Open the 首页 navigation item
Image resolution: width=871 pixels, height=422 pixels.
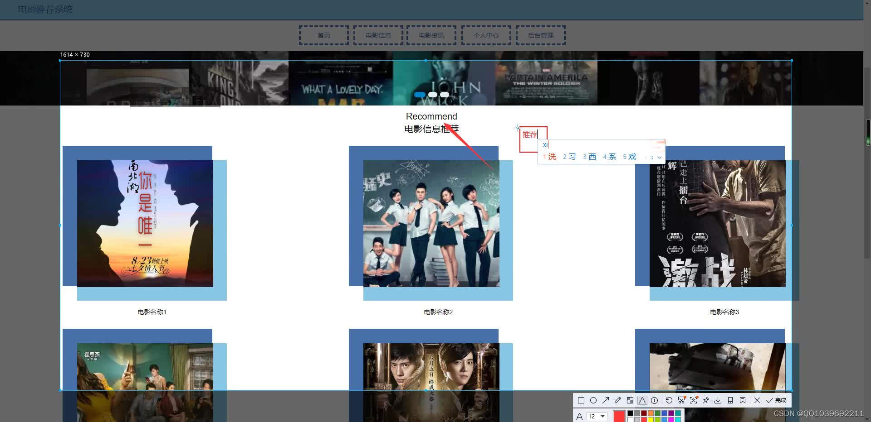click(x=324, y=35)
